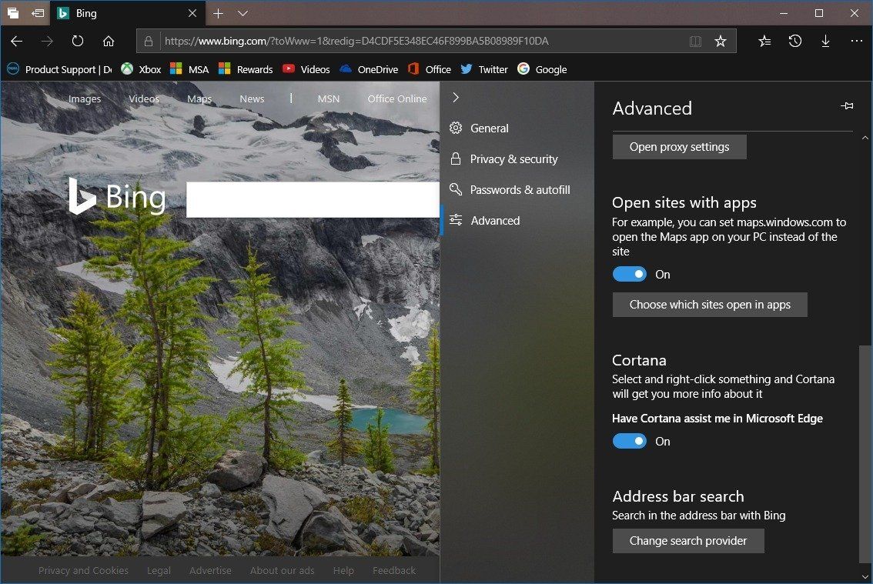Open the tab list dropdown
Viewport: 873px width, 584px height.
click(243, 13)
